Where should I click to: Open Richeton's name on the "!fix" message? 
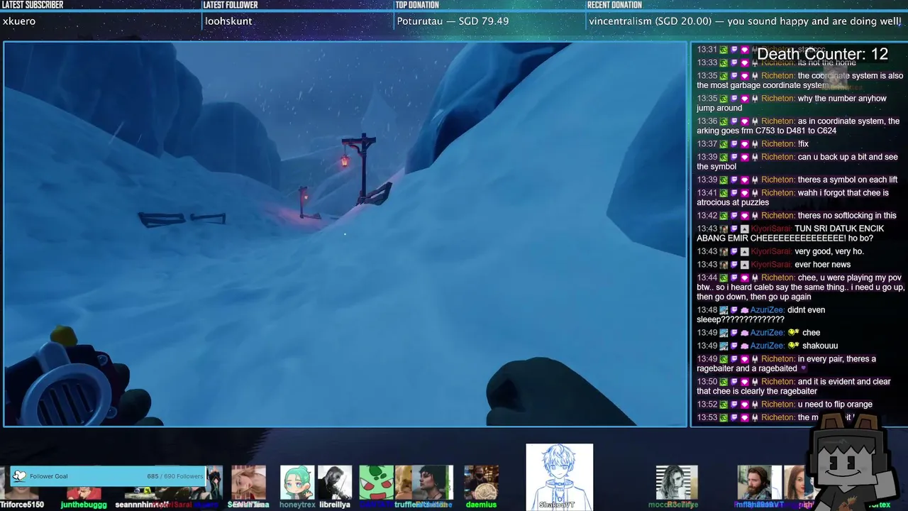click(x=777, y=144)
